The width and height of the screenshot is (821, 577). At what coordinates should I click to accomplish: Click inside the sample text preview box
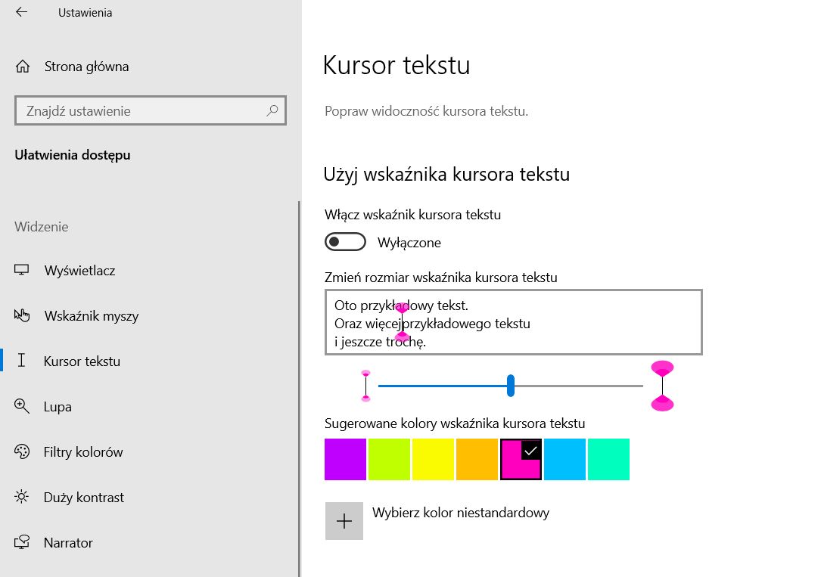[513, 322]
